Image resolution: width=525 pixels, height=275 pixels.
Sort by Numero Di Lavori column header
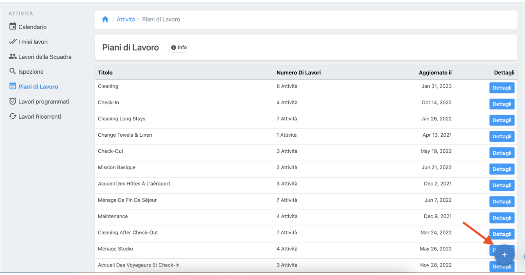[x=299, y=73]
